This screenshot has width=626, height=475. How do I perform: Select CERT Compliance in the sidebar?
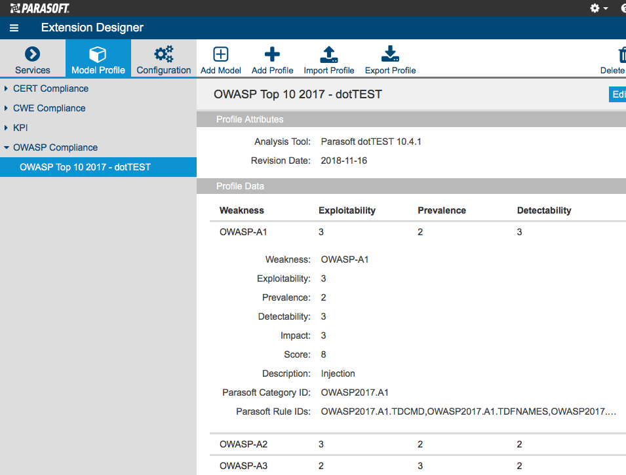tap(50, 88)
